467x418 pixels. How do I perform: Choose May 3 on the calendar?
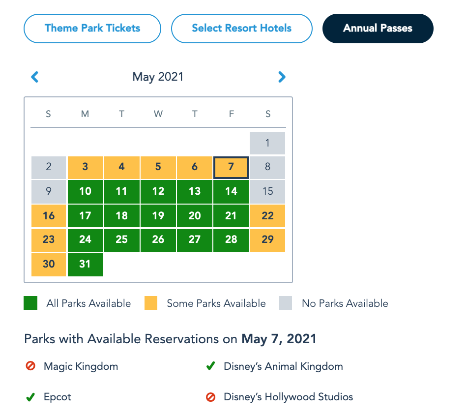point(85,167)
